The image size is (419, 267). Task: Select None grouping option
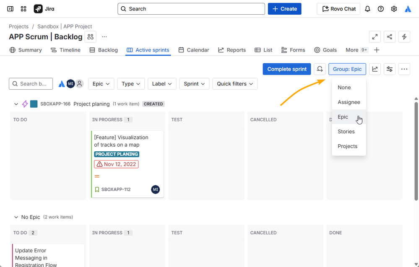click(349, 88)
